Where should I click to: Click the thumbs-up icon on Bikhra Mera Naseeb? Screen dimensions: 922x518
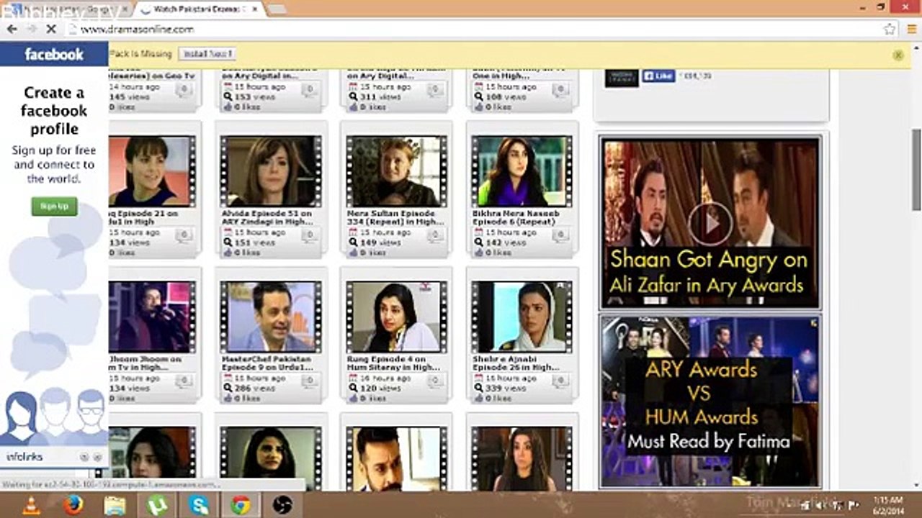point(478,253)
